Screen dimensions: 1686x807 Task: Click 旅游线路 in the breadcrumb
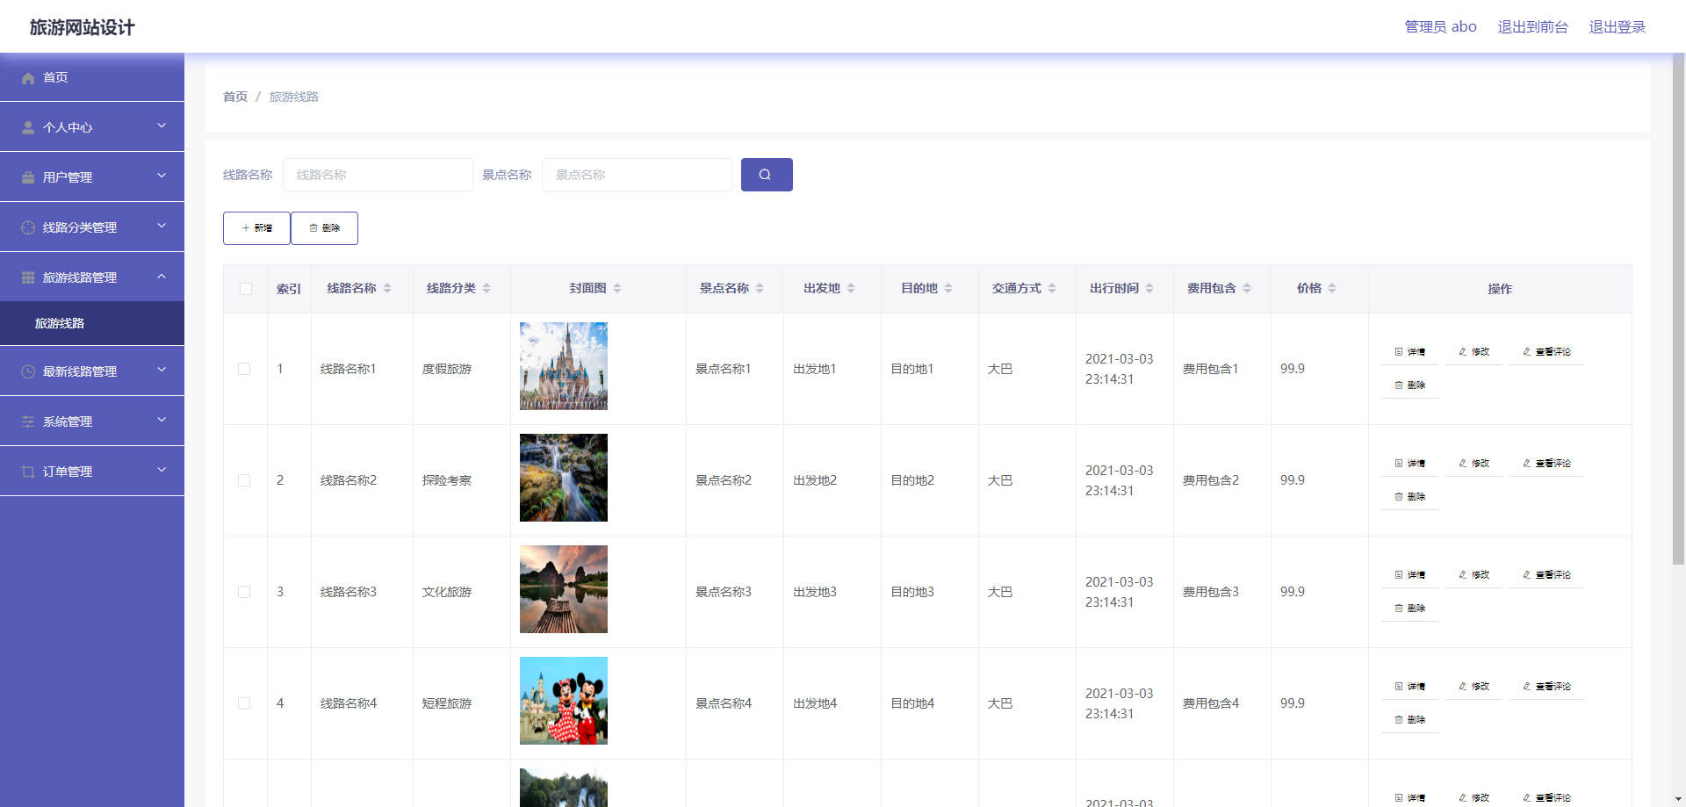coord(294,97)
